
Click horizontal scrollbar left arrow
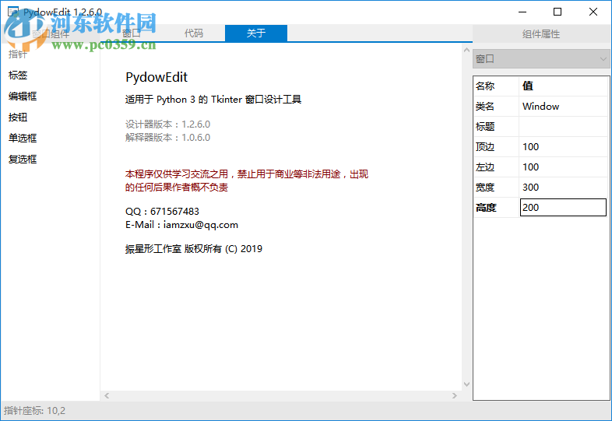107,395
